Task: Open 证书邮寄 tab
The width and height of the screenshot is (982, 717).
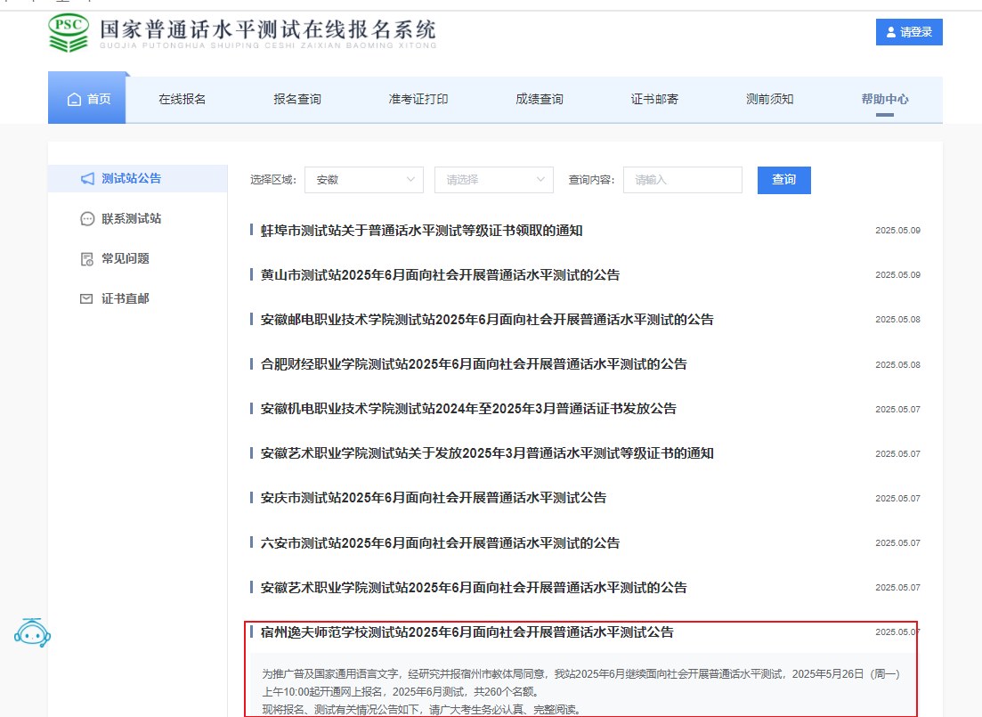Action: (654, 99)
